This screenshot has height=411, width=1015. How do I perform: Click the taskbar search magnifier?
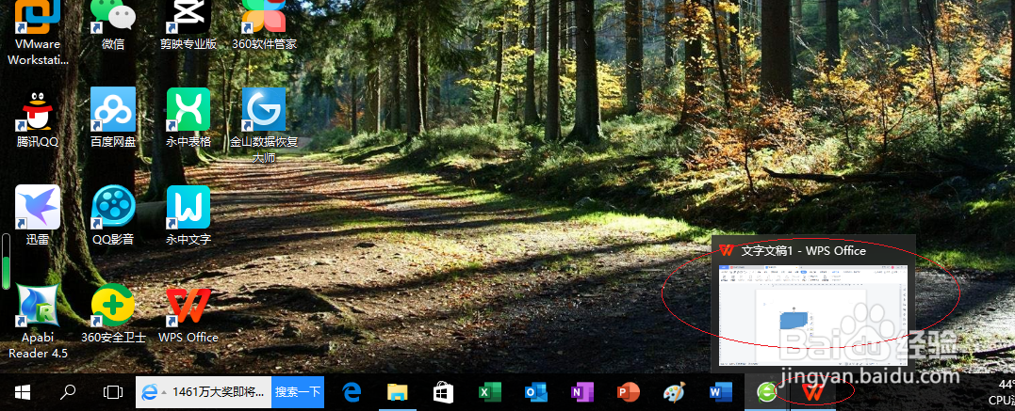pyautogui.click(x=68, y=391)
